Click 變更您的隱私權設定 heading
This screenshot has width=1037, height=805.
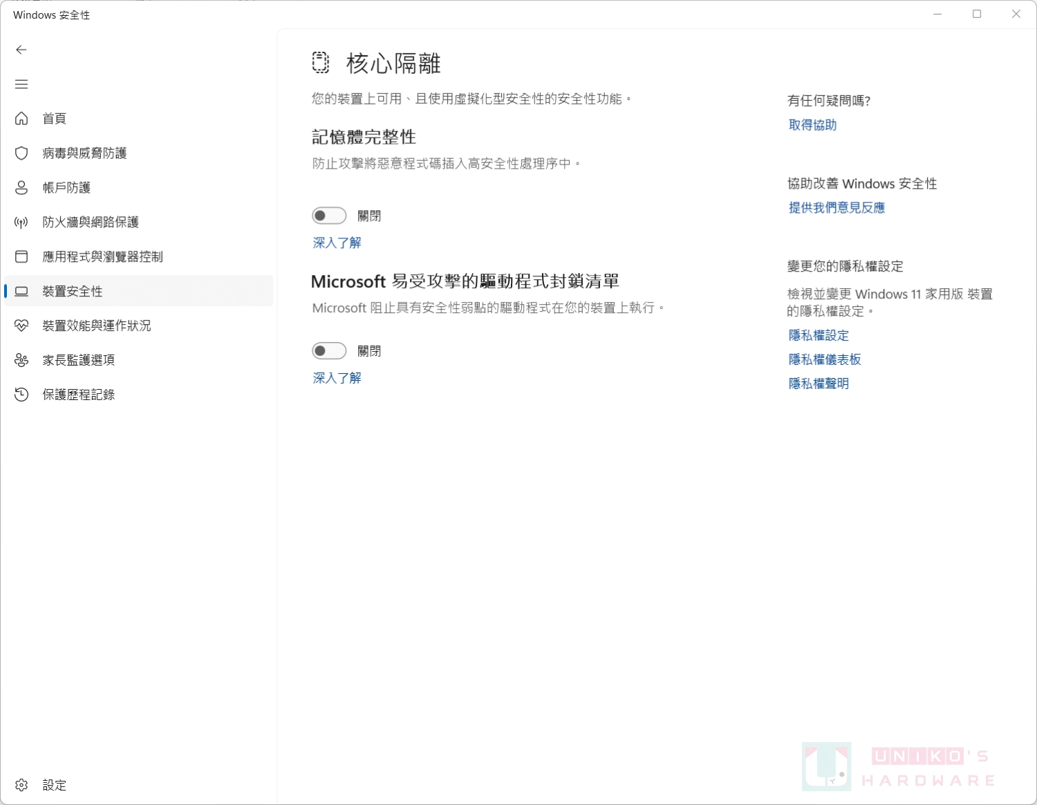(846, 267)
